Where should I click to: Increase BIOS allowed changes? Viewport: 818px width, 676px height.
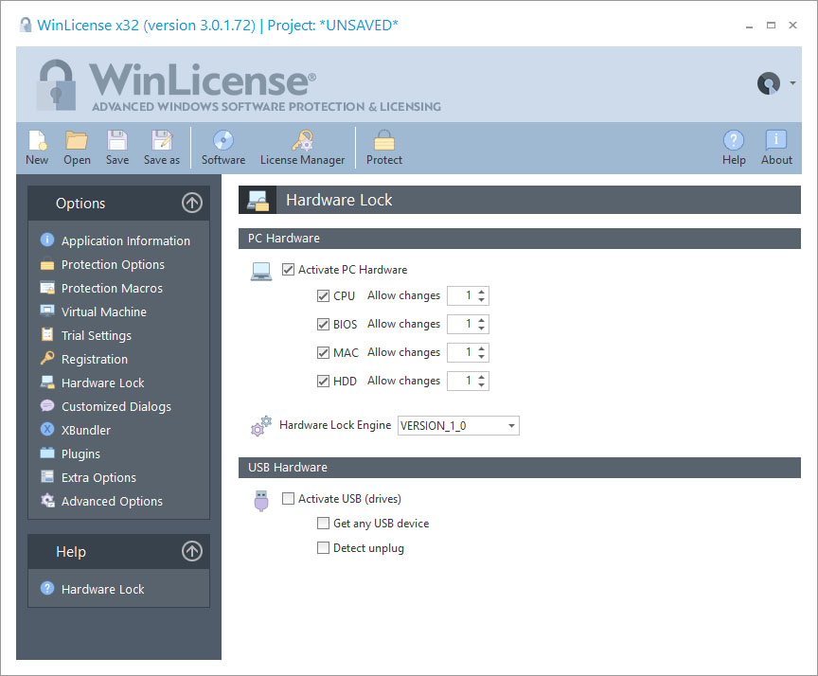(x=482, y=320)
